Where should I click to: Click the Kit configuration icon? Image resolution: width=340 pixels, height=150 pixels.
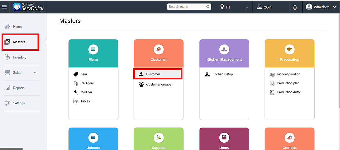pyautogui.click(x=272, y=74)
